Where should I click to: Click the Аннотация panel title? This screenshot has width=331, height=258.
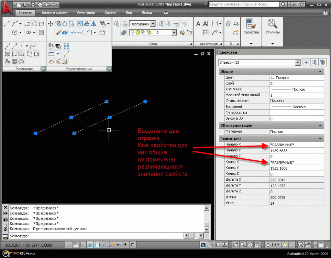209,44
